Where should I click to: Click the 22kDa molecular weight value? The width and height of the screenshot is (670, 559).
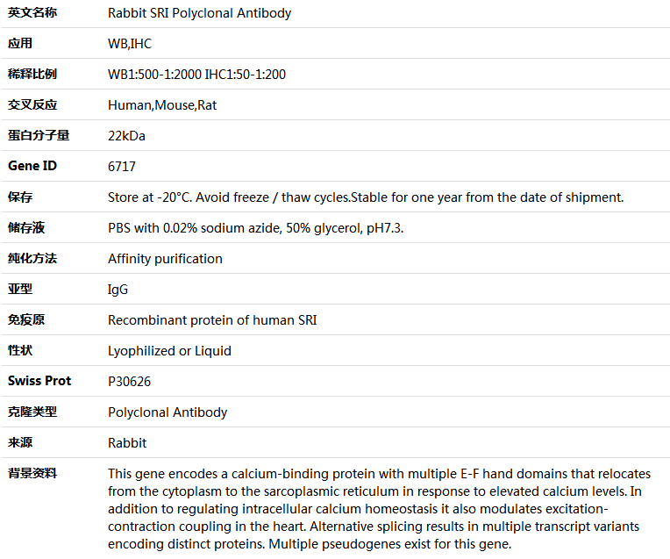(126, 136)
